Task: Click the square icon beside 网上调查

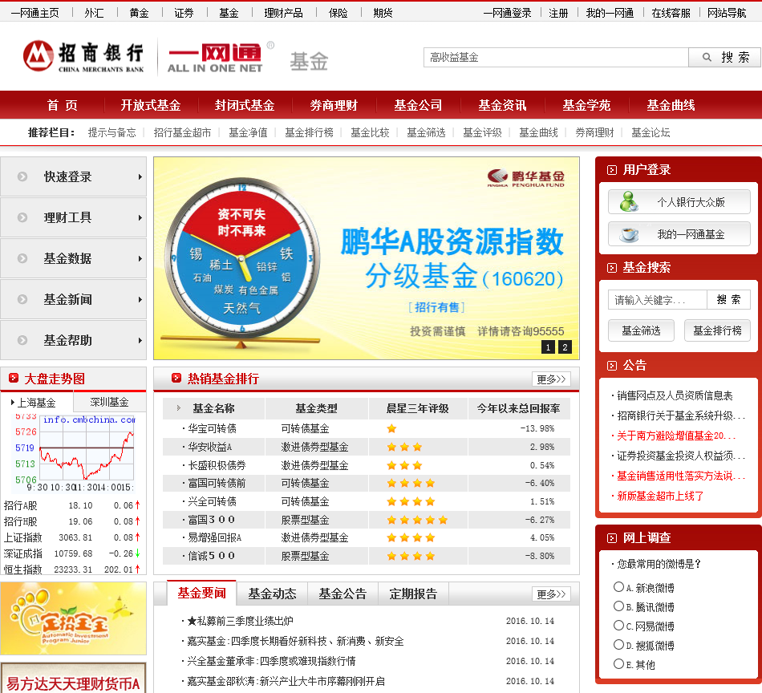Action: coord(612,538)
